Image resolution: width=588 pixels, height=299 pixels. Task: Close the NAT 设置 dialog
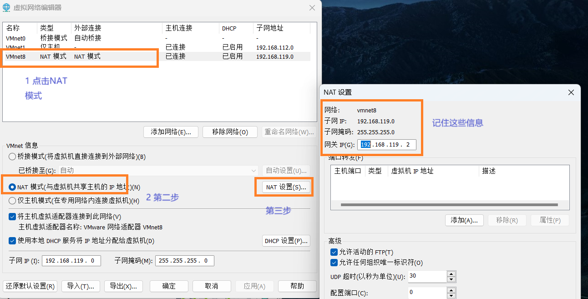pyautogui.click(x=571, y=92)
